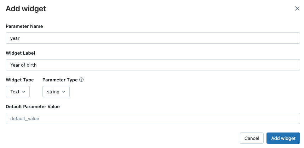
Task: Close the Add widget dialog
Action: tap(297, 8)
